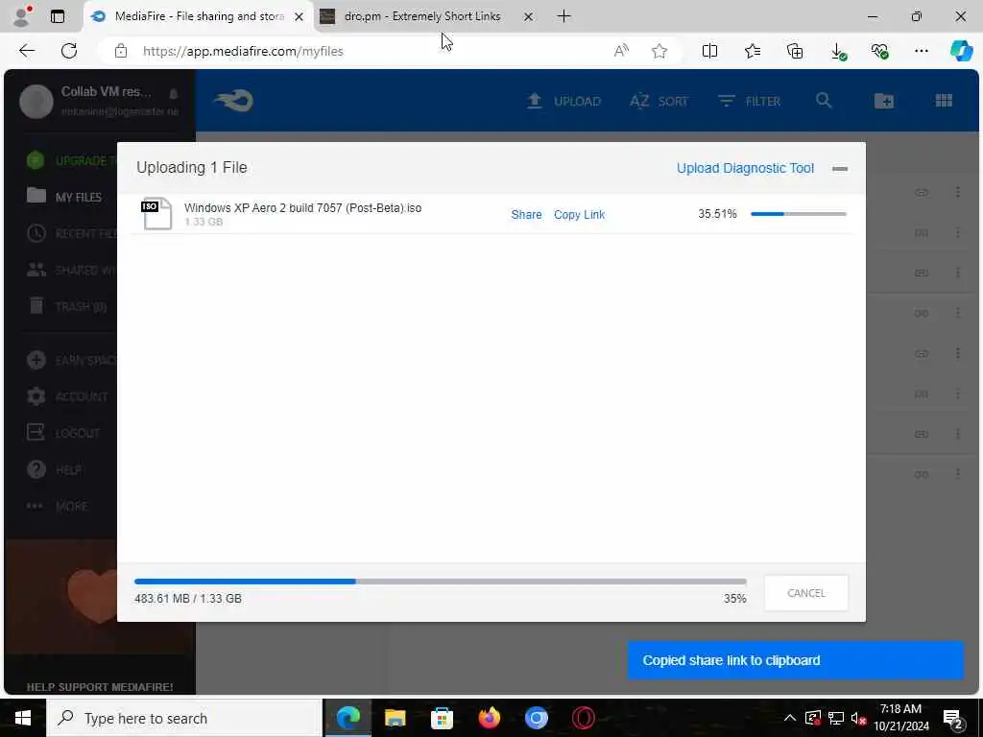Open Microsoft Store from the taskbar

[442, 718]
